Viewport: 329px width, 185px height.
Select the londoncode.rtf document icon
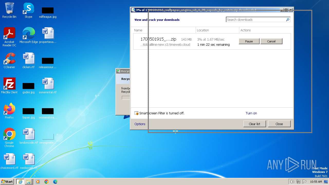pos(29,136)
